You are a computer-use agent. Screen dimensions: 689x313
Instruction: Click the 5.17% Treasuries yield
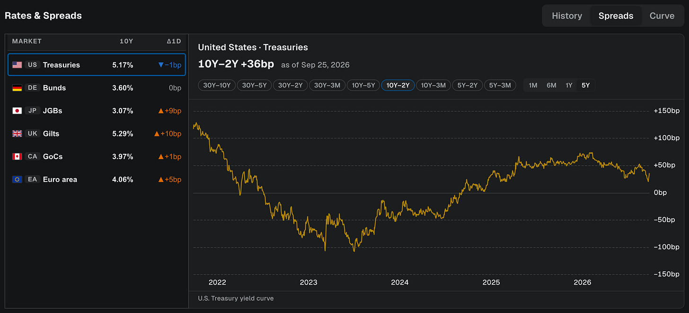pyautogui.click(x=123, y=65)
